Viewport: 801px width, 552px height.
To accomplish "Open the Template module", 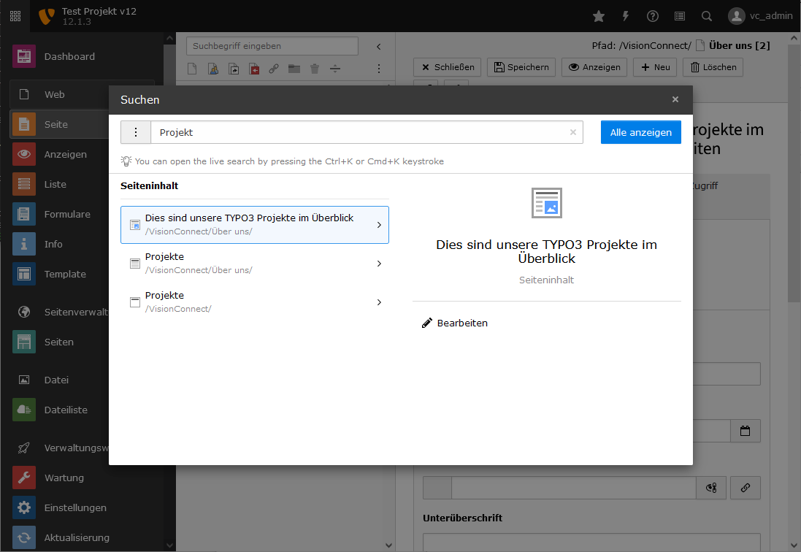I will tap(58, 275).
